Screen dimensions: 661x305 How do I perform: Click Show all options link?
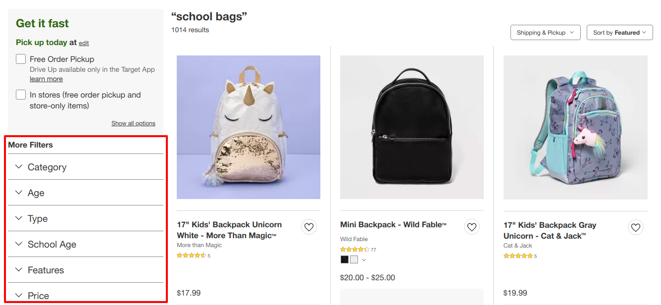click(133, 123)
